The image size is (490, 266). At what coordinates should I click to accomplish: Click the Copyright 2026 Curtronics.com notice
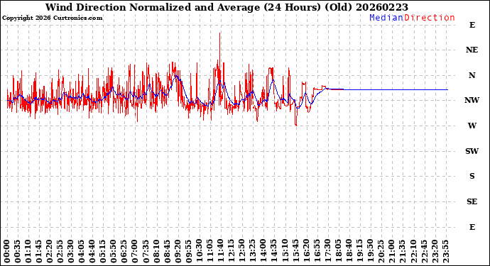click(x=52, y=18)
